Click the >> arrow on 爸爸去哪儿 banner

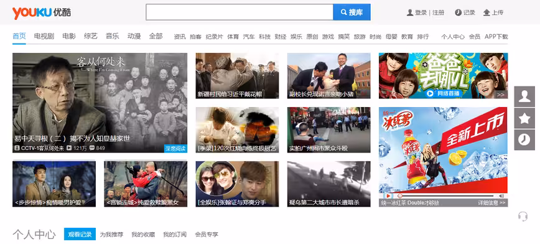[501, 95]
